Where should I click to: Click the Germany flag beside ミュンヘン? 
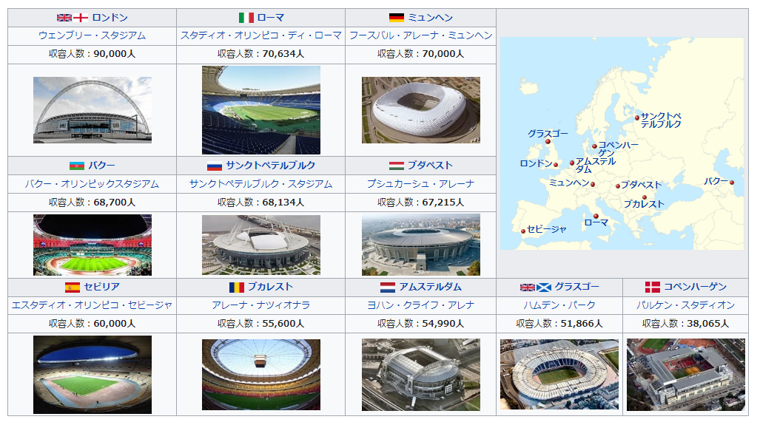click(x=397, y=18)
